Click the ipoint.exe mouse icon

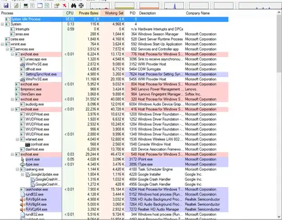pos(22,160)
